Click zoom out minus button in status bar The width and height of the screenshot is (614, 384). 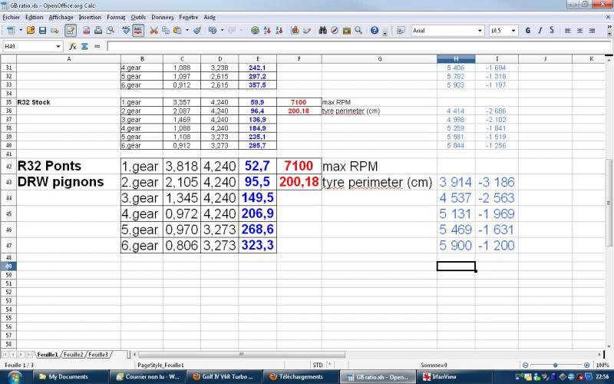click(525, 366)
